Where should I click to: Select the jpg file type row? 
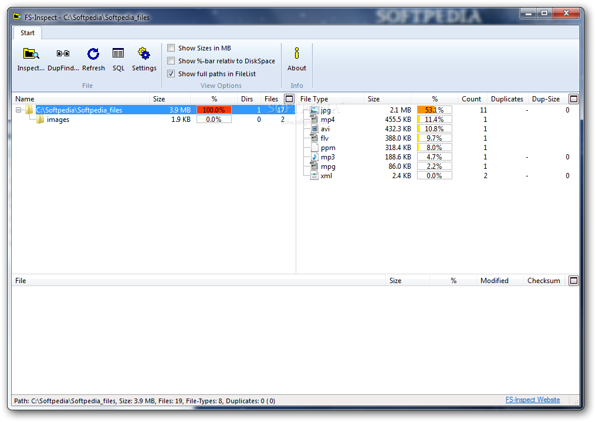click(438, 110)
